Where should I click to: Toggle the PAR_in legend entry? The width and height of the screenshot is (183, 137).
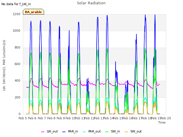coord(70,132)
